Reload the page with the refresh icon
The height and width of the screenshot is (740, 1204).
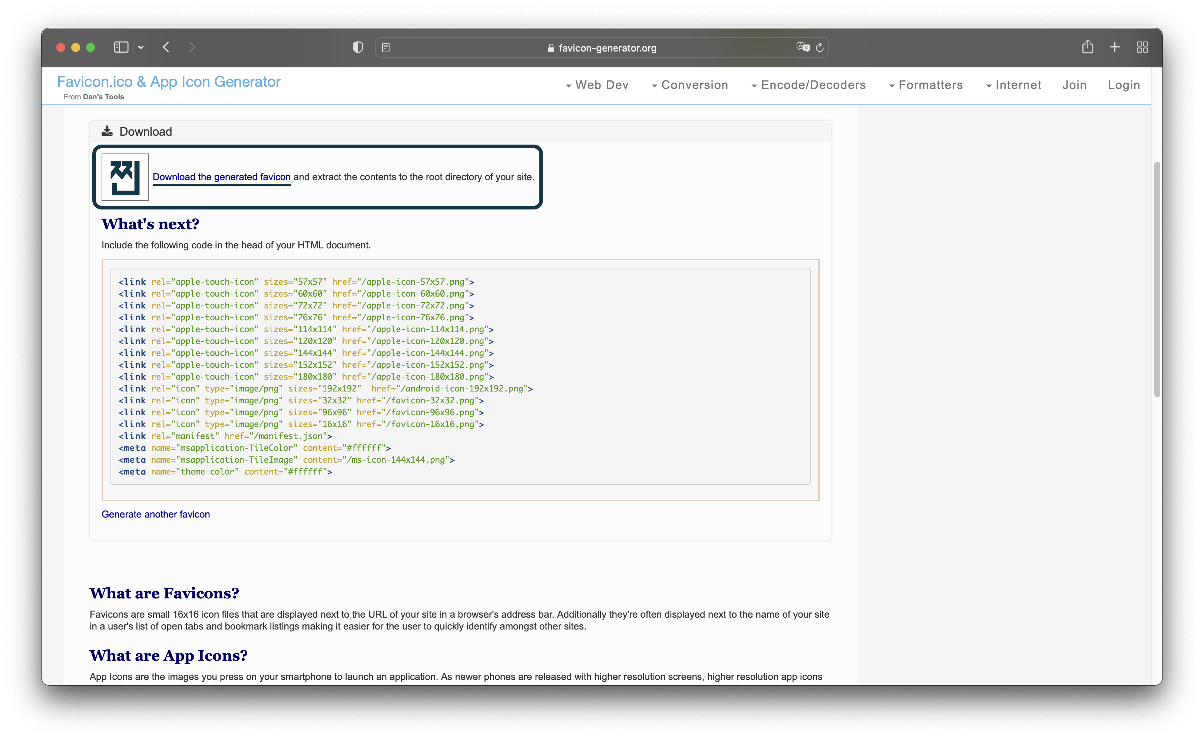pyautogui.click(x=820, y=47)
